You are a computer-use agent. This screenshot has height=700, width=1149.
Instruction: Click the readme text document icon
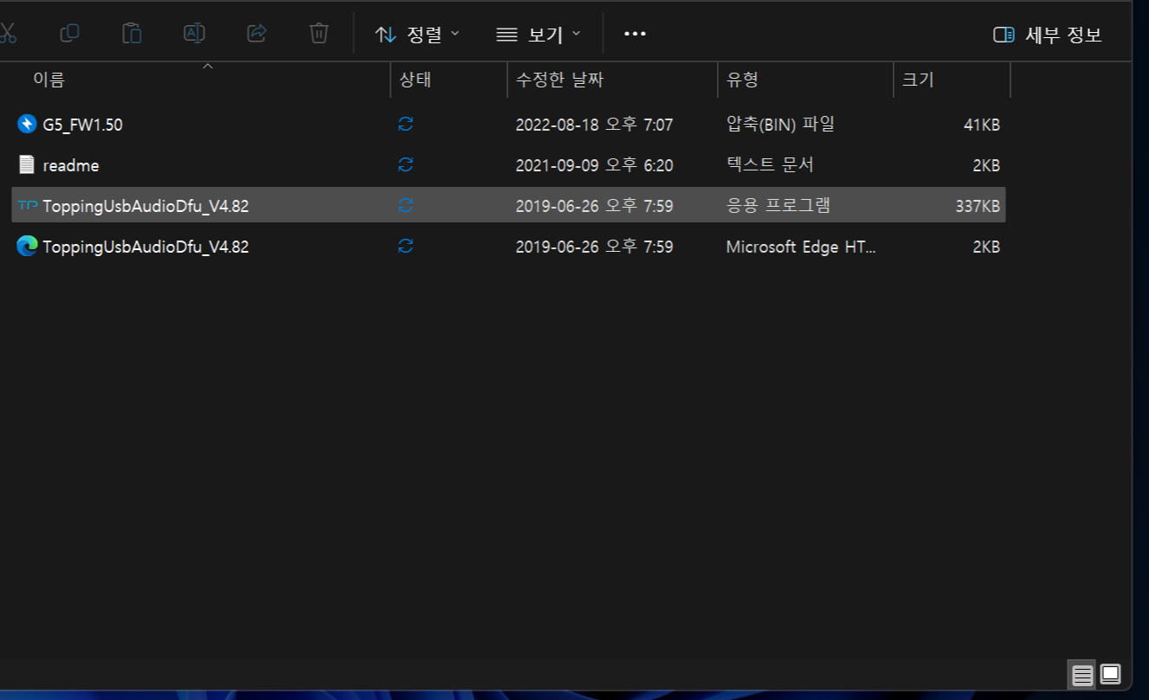pos(27,164)
